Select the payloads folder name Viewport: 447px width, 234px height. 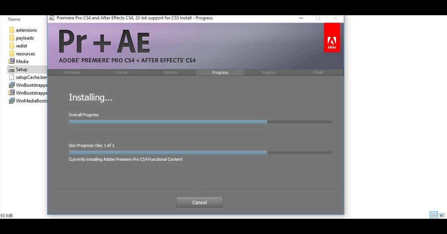25,38
